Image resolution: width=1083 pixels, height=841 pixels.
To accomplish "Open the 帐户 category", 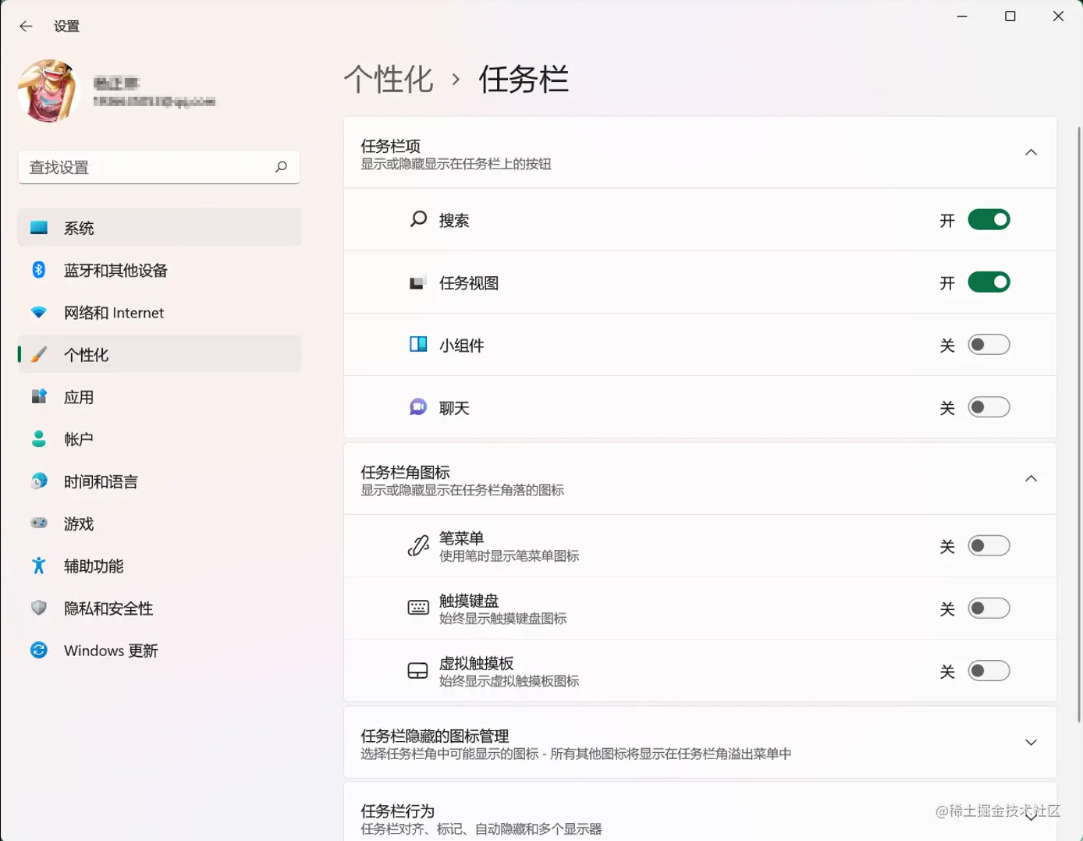I will pos(159,438).
